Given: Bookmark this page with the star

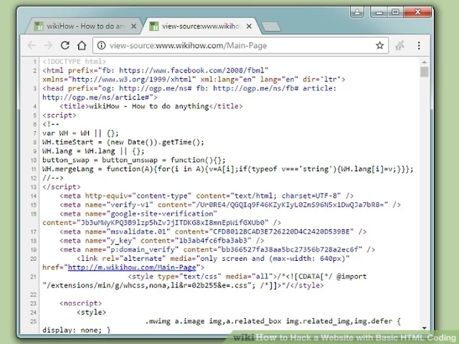Looking at the screenshot, I should 379,45.
